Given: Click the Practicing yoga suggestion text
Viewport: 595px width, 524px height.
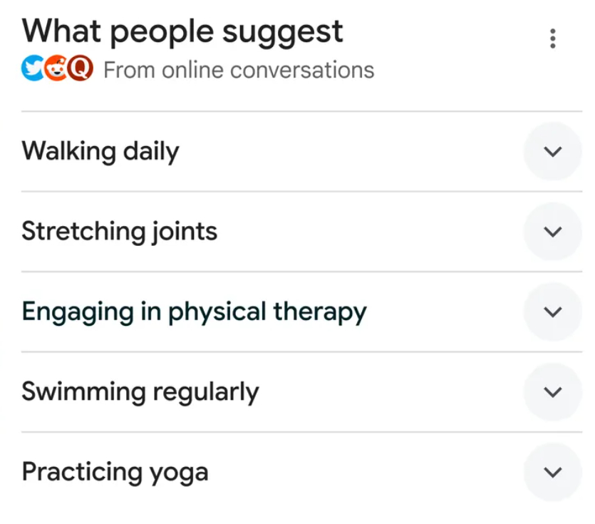Looking at the screenshot, I should tap(115, 472).
